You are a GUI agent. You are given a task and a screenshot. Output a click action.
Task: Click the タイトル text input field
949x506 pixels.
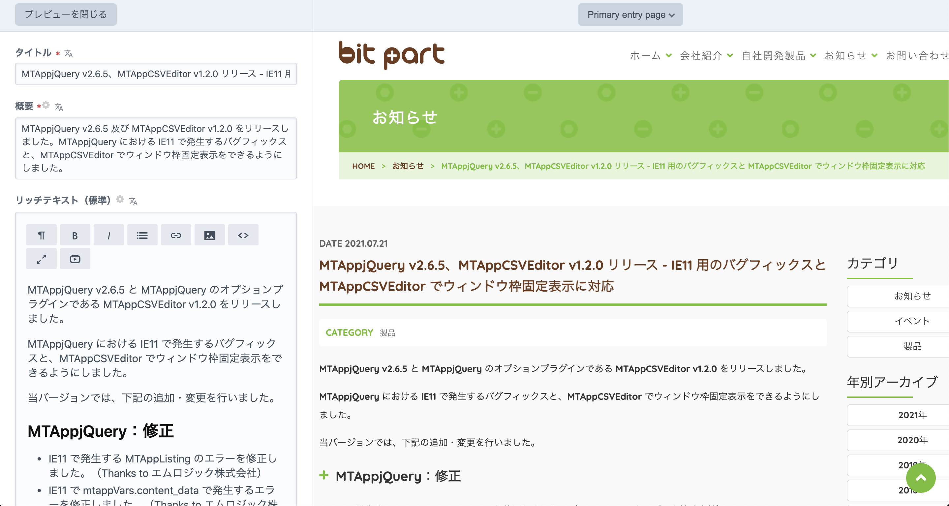(155, 74)
